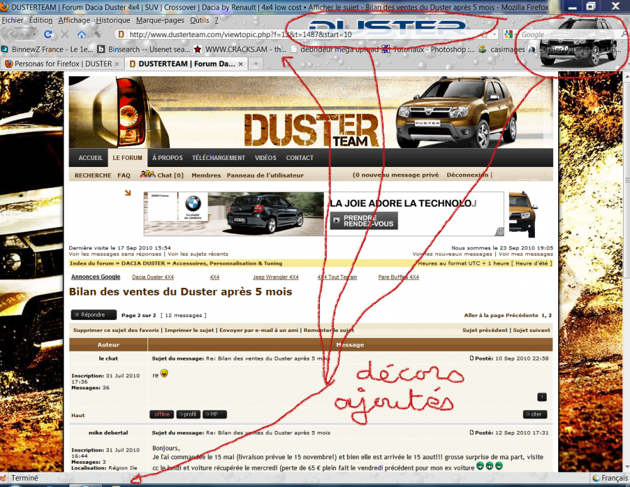This screenshot has width=630, height=487.
Task: Open the WWW.CRACKS.AM bookmark
Action: coord(240,49)
